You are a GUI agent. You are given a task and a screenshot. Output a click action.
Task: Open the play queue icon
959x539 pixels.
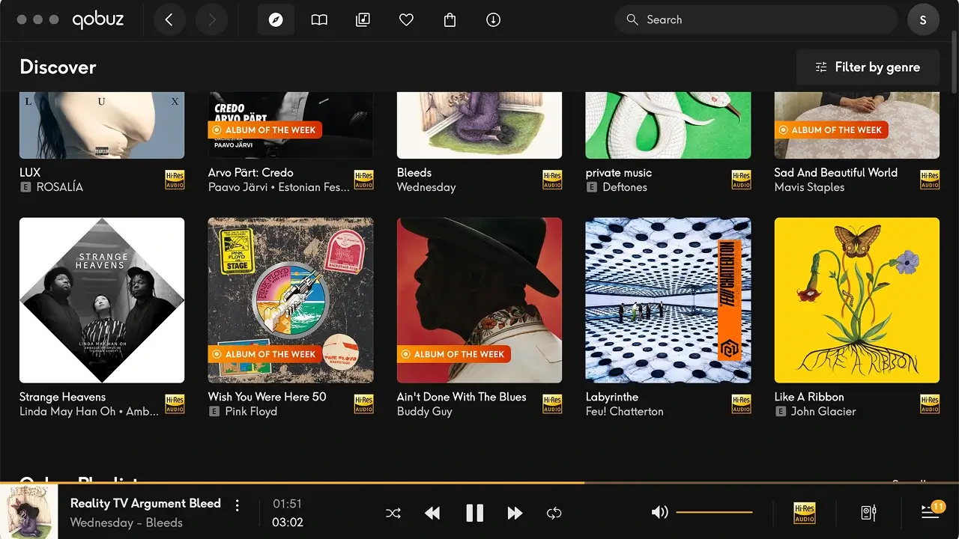930,513
